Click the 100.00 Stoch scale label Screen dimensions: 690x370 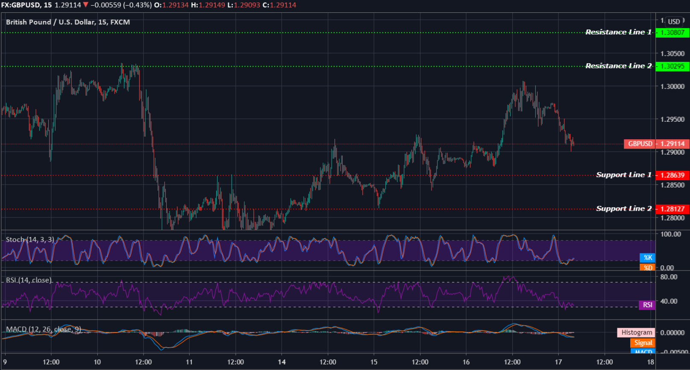click(x=671, y=234)
